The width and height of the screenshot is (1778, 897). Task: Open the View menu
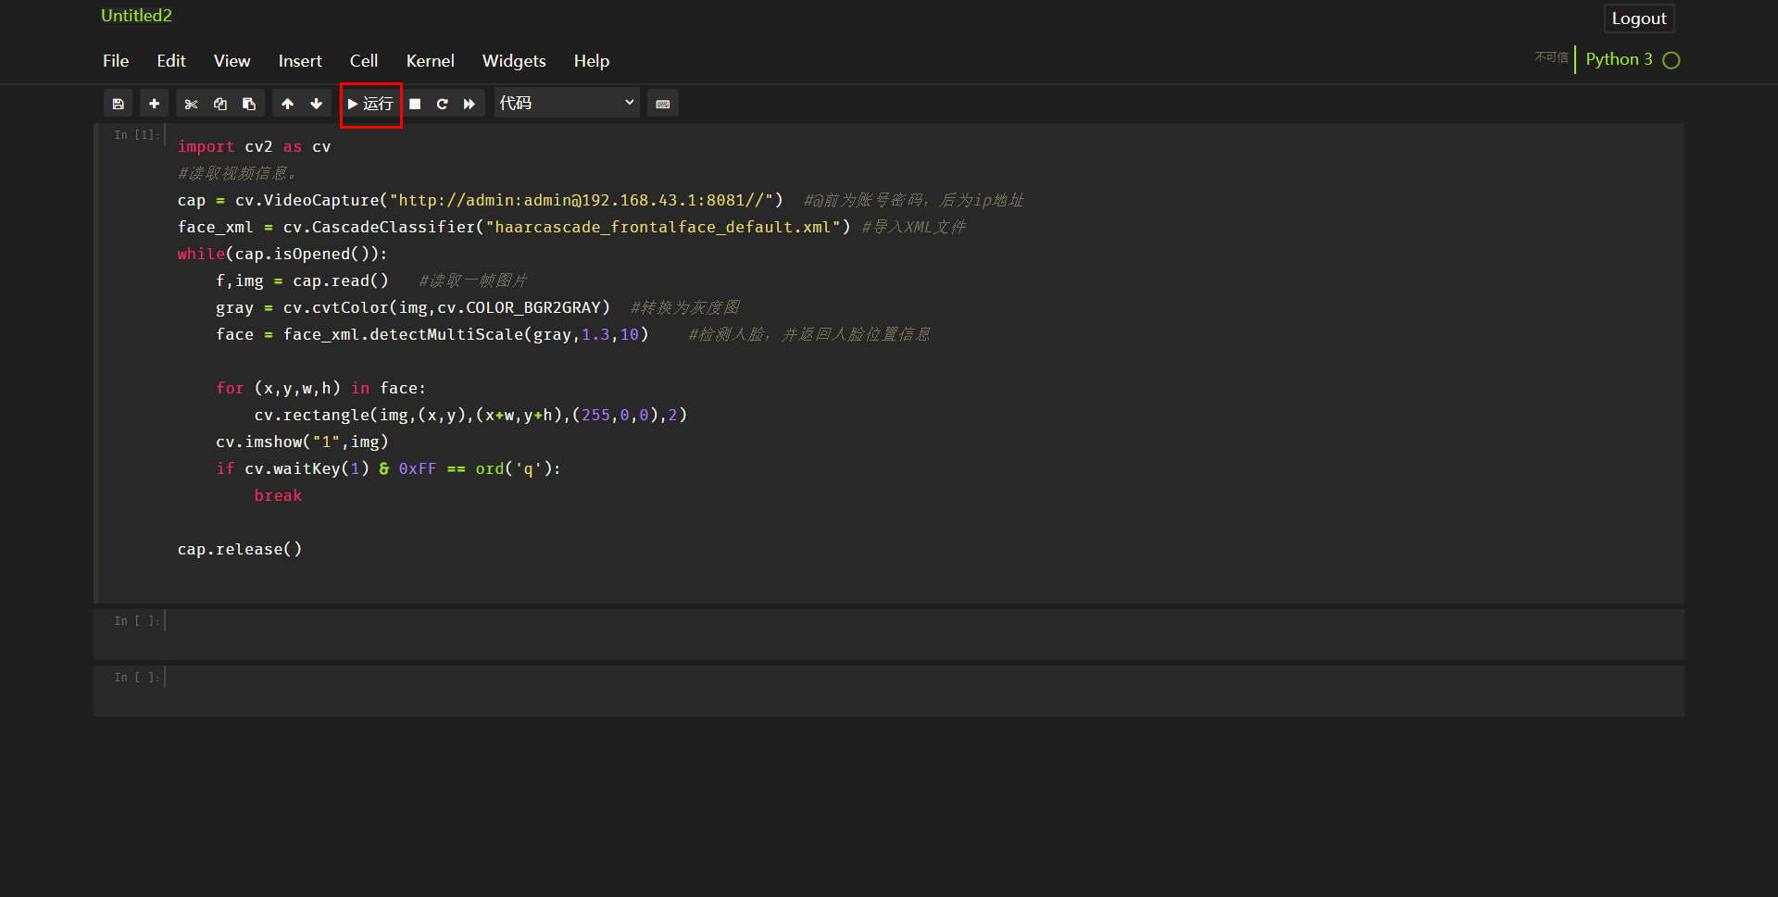point(232,61)
